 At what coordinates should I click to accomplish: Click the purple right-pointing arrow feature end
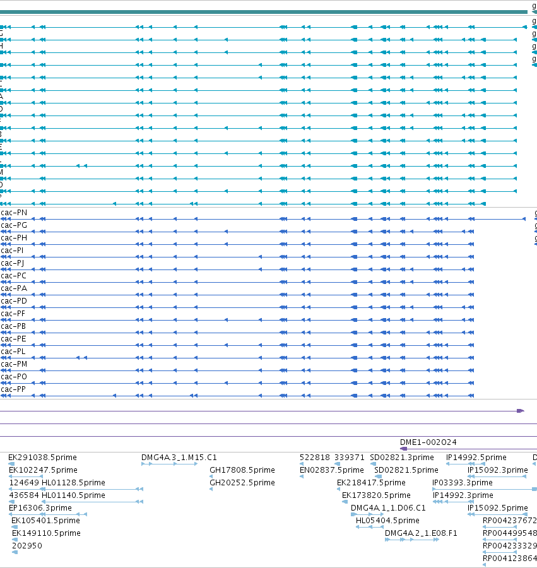[521, 411]
